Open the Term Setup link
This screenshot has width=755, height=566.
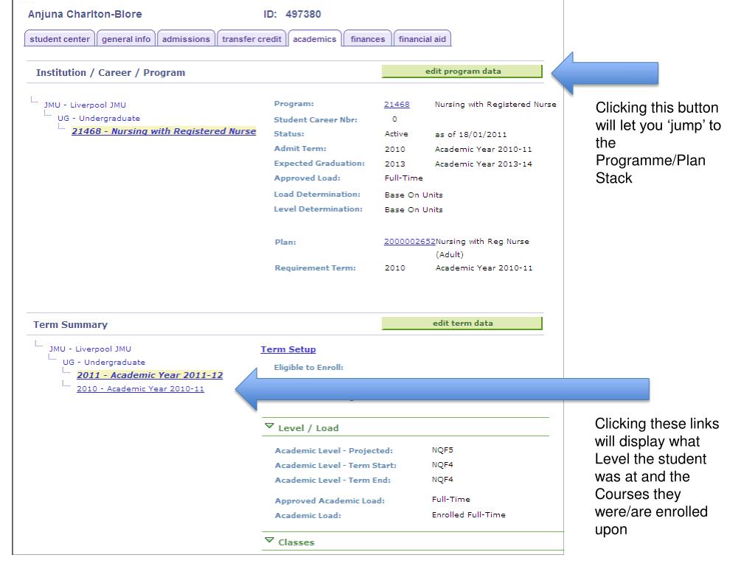[x=288, y=349]
